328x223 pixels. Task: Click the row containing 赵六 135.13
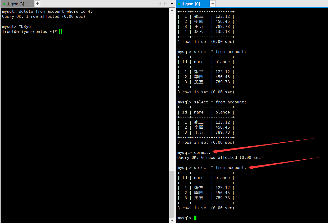[x=206, y=32]
